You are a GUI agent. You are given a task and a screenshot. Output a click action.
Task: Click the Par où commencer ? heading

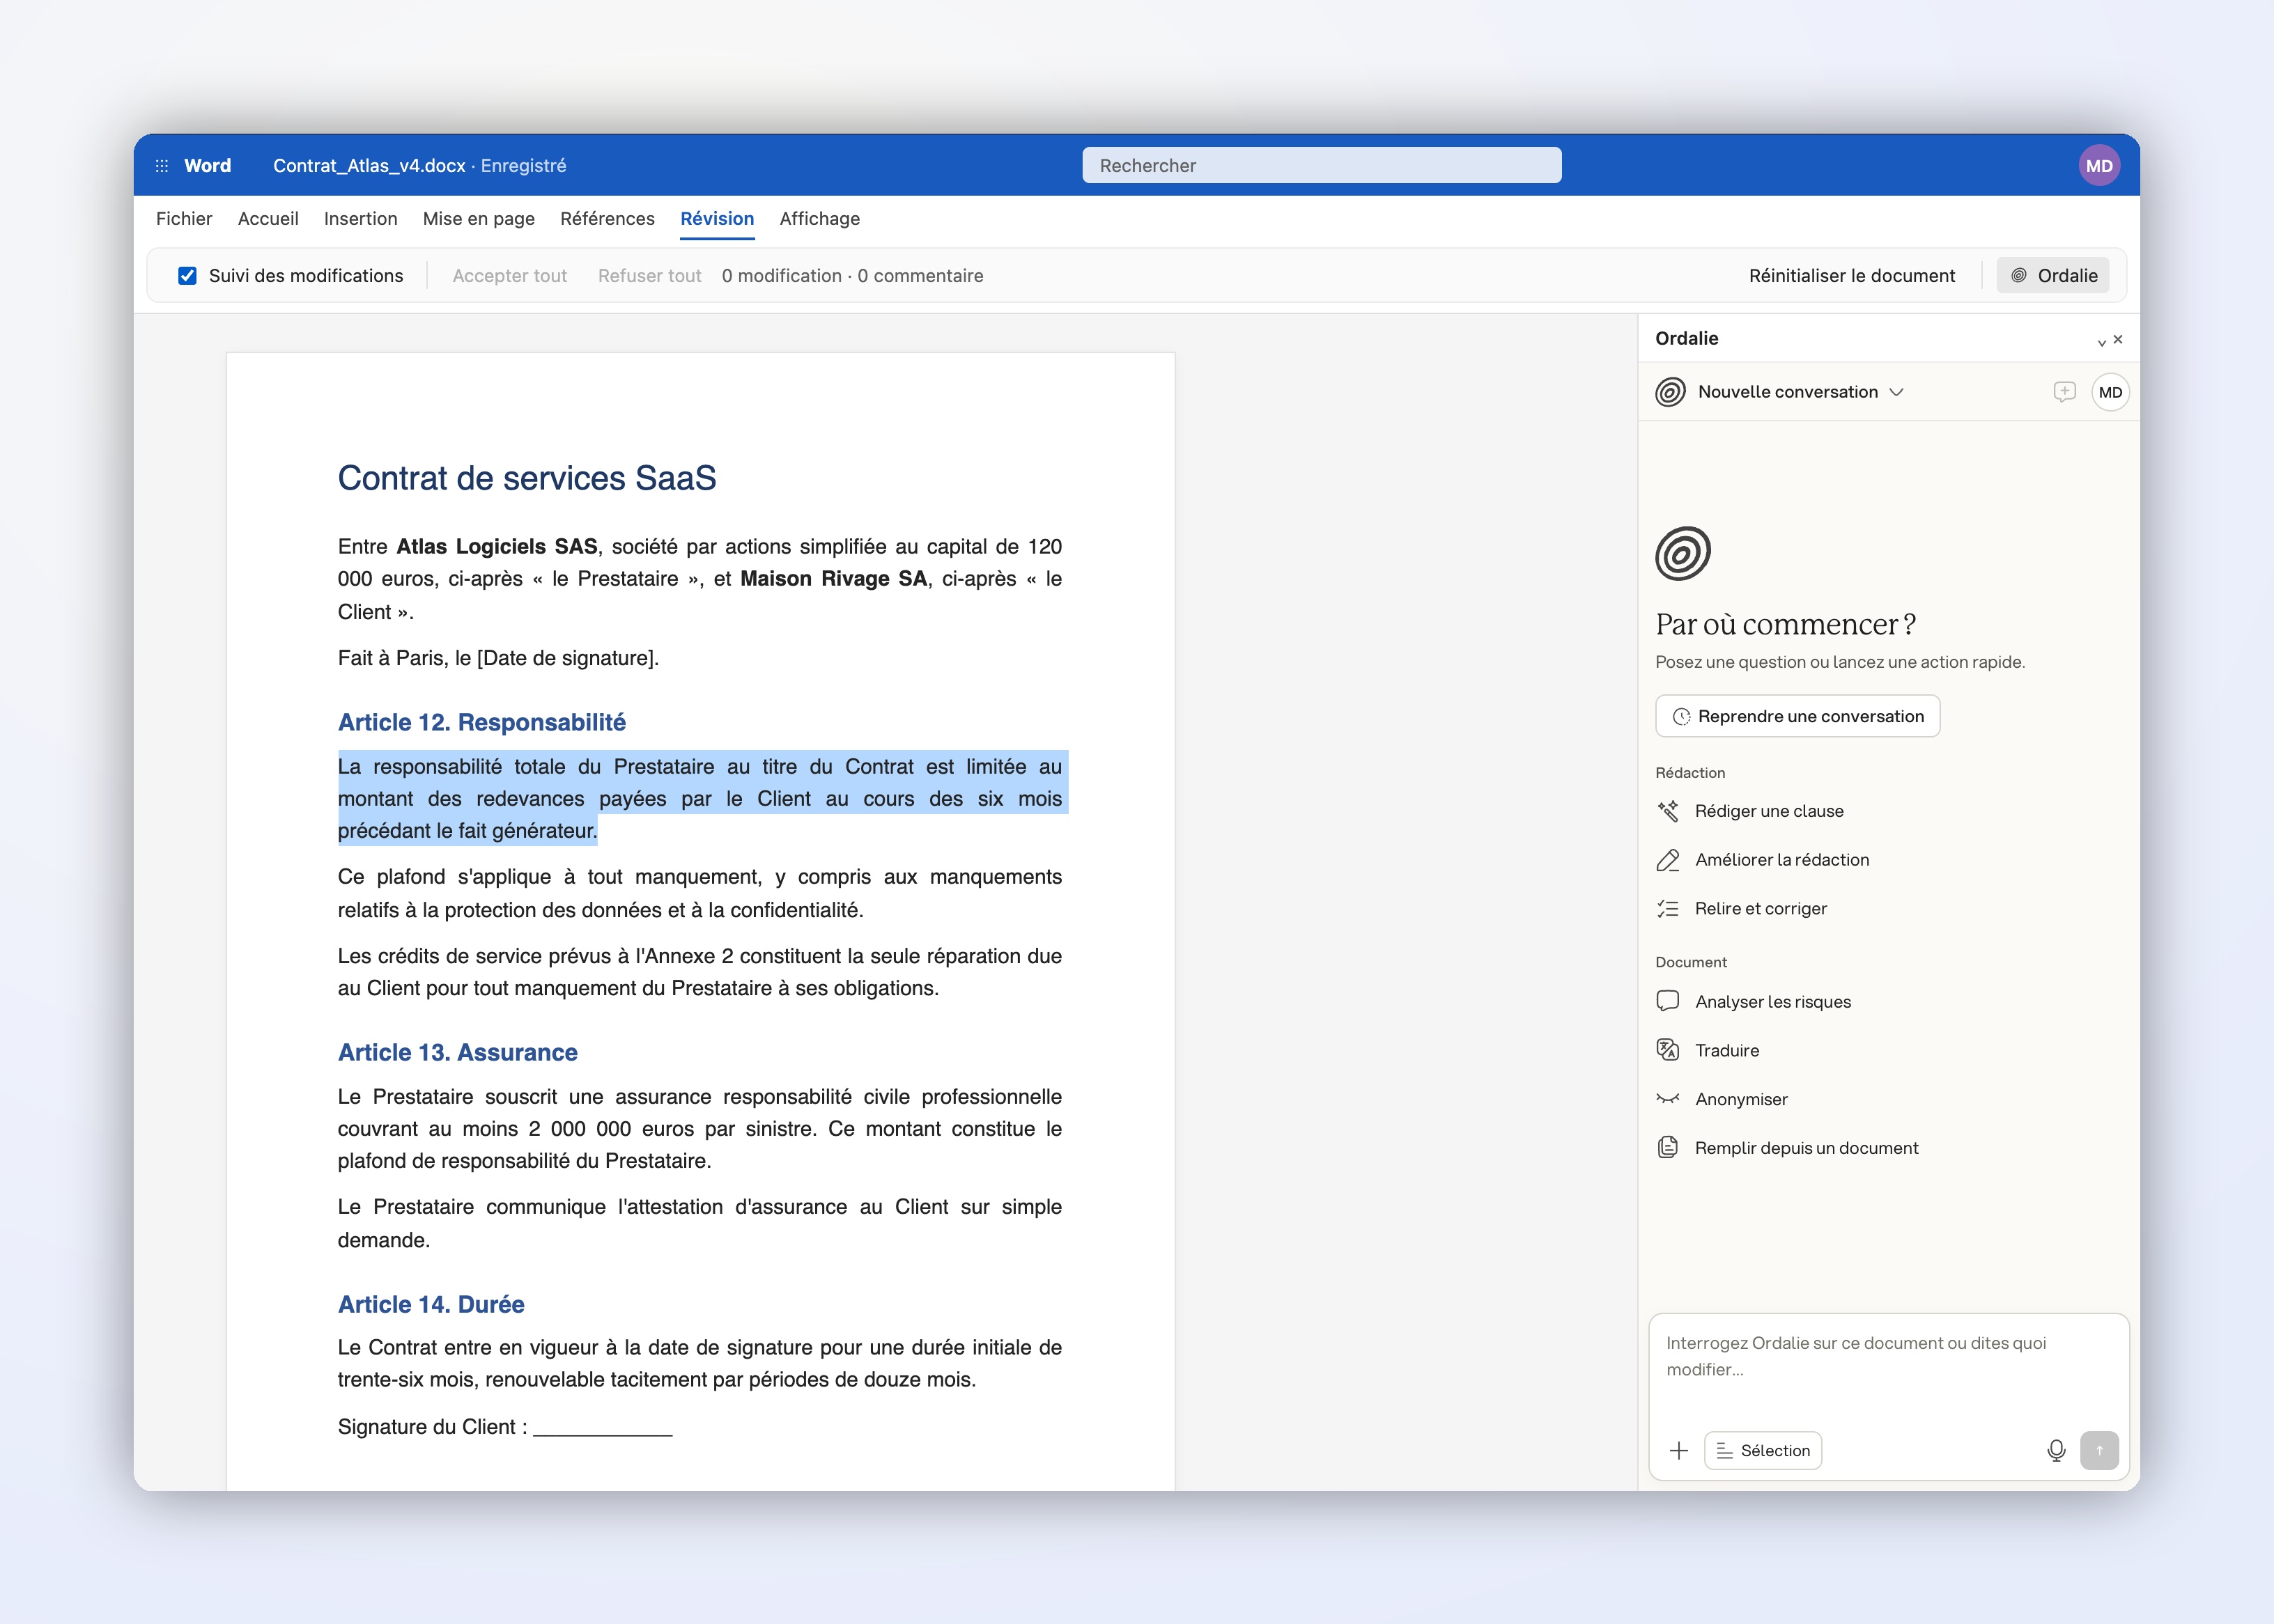[1786, 625]
